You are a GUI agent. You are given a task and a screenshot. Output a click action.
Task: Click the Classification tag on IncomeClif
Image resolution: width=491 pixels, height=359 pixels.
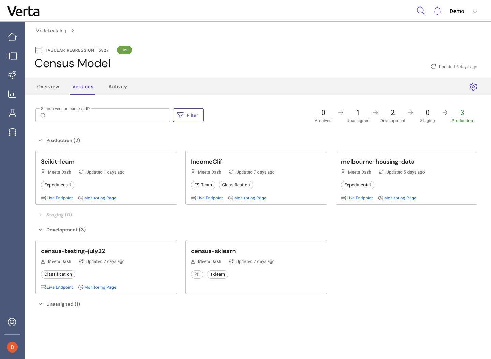coord(236,185)
